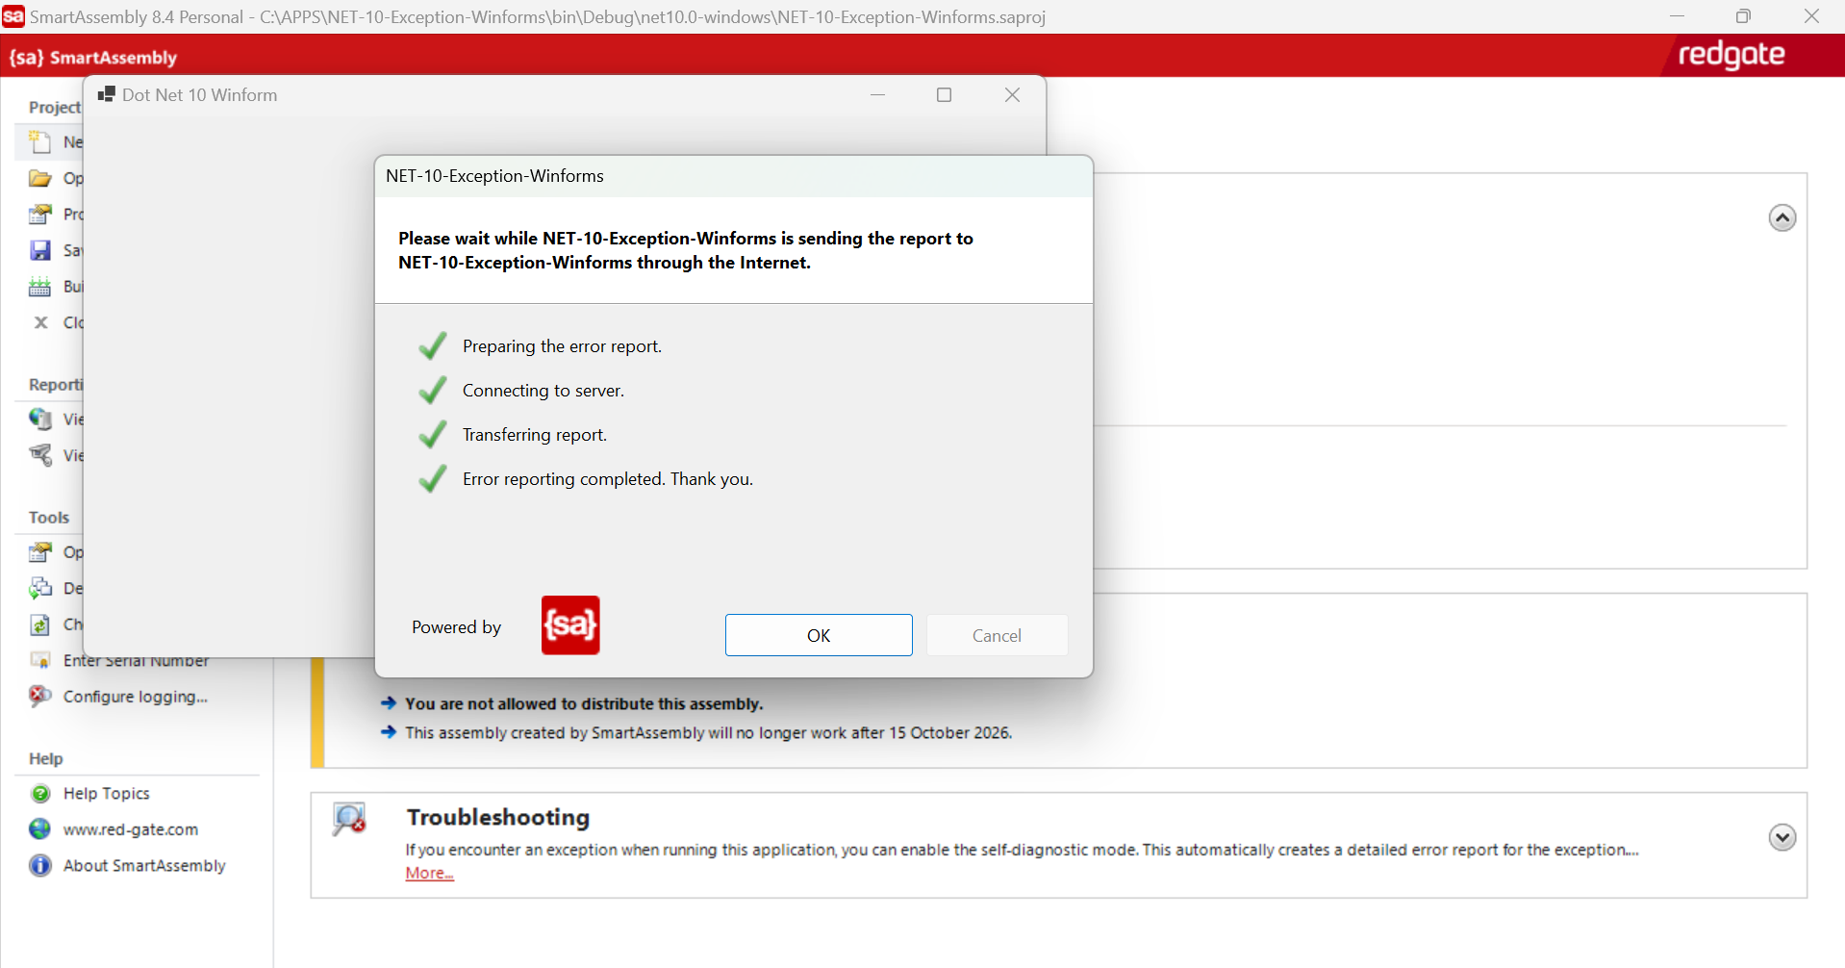Click New Project icon in sidebar
The image size is (1845, 968).
tap(40, 142)
